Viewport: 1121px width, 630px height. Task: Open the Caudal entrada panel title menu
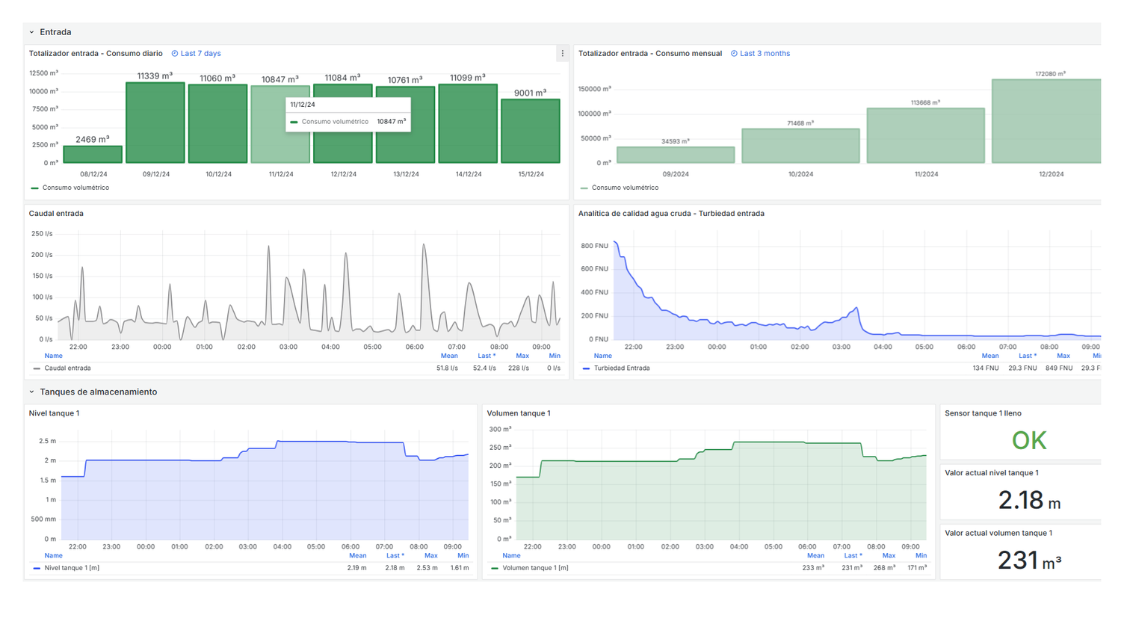point(56,214)
